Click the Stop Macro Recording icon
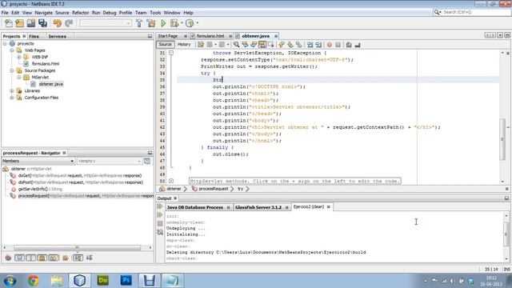Image resolution: width=512 pixels, height=288 pixels. click(338, 45)
